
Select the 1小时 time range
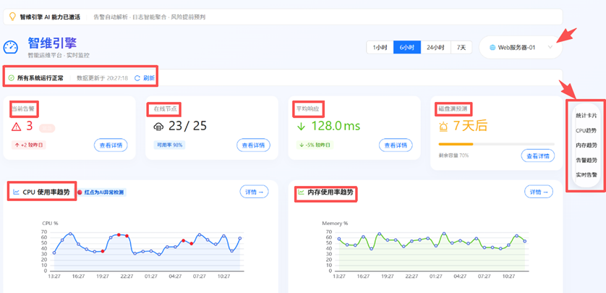tap(380, 48)
